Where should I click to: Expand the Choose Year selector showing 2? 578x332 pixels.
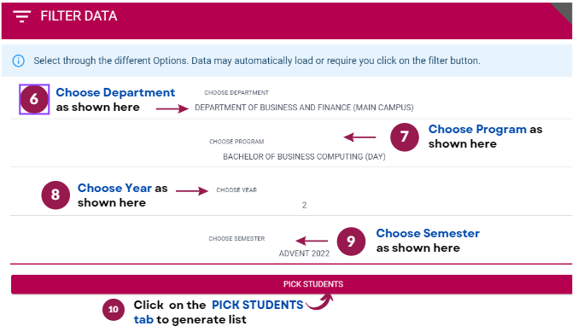click(x=304, y=205)
